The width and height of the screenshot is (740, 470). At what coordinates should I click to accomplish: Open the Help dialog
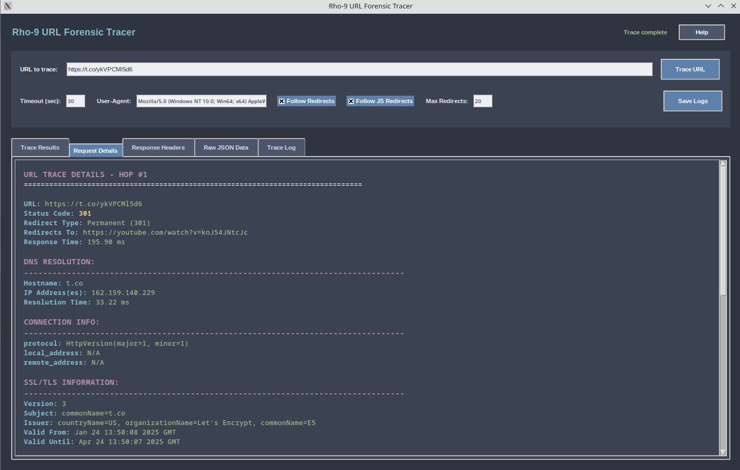[701, 32]
